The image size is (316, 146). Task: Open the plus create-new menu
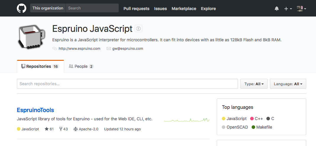click(x=288, y=9)
